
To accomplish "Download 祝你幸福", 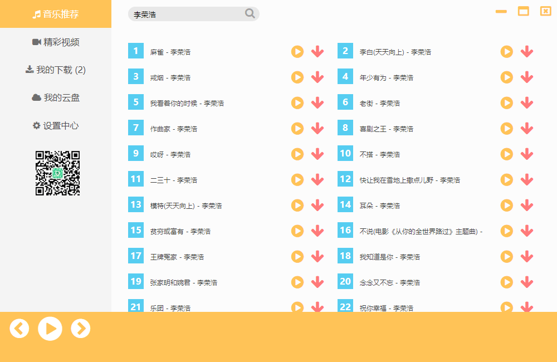I will 526,307.
